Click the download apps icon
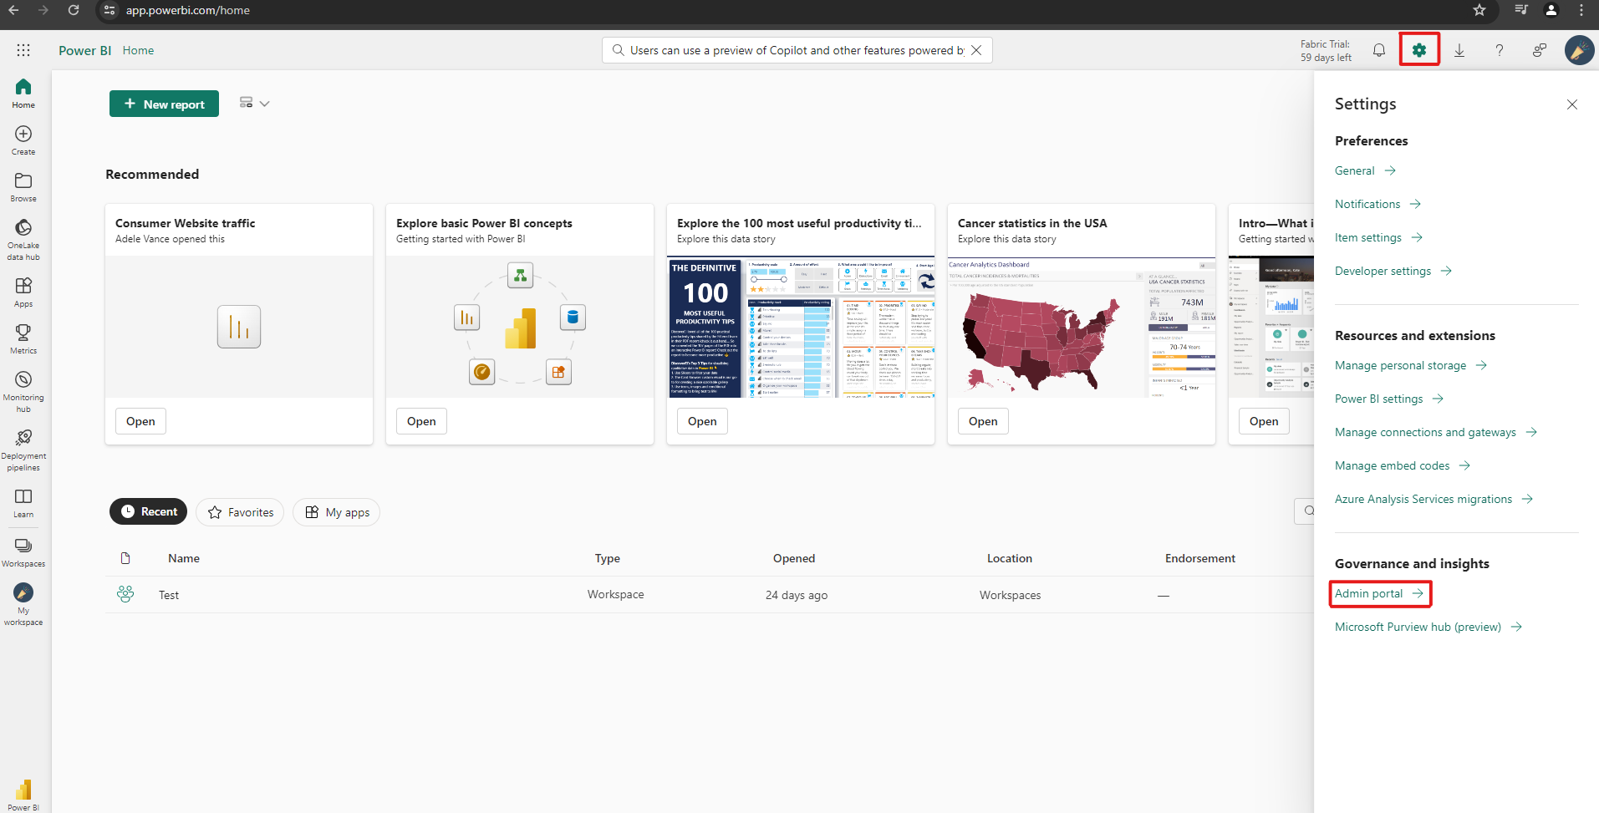The height and width of the screenshot is (813, 1599). 1459,50
